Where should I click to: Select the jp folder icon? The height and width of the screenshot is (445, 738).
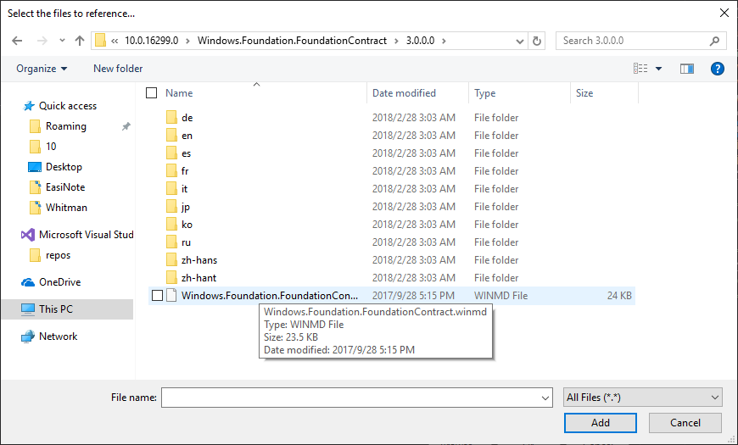[171, 207]
